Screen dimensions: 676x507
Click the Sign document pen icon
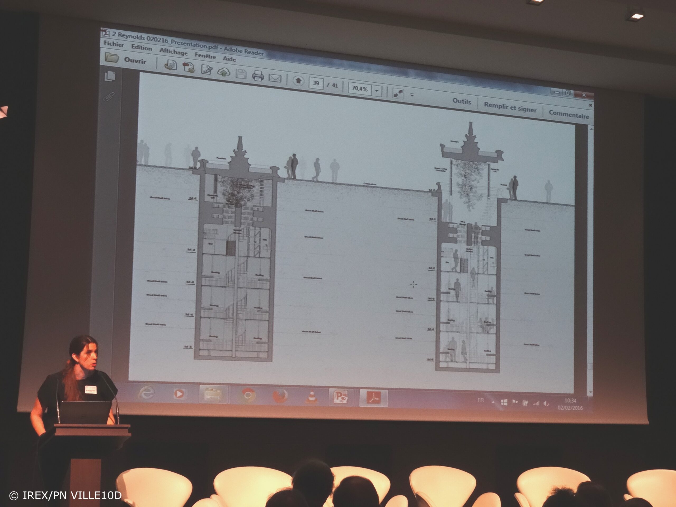(x=206, y=70)
